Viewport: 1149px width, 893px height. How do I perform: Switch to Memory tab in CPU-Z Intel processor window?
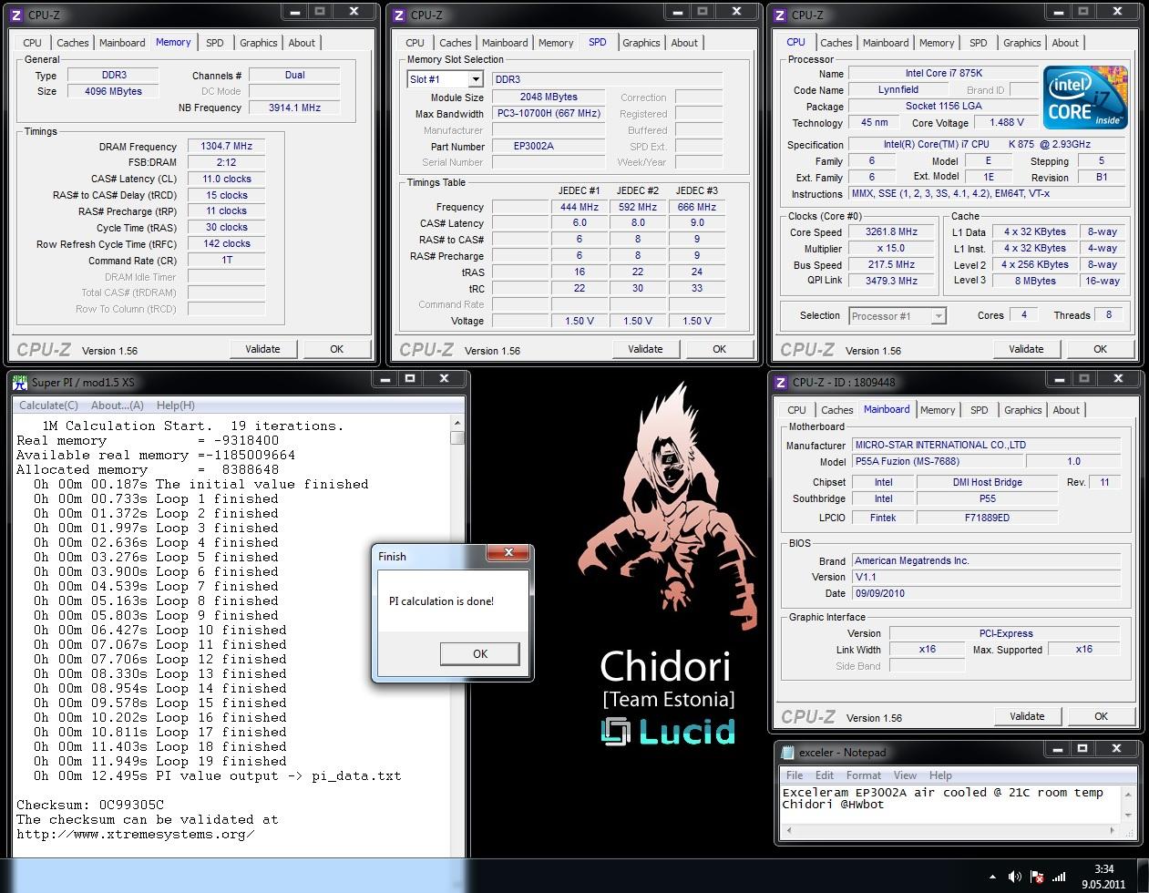[x=937, y=43]
